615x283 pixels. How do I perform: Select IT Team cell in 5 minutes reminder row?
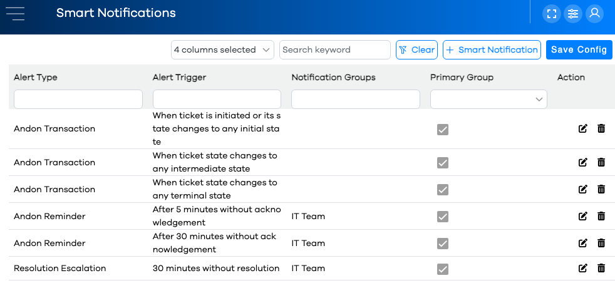(308, 217)
